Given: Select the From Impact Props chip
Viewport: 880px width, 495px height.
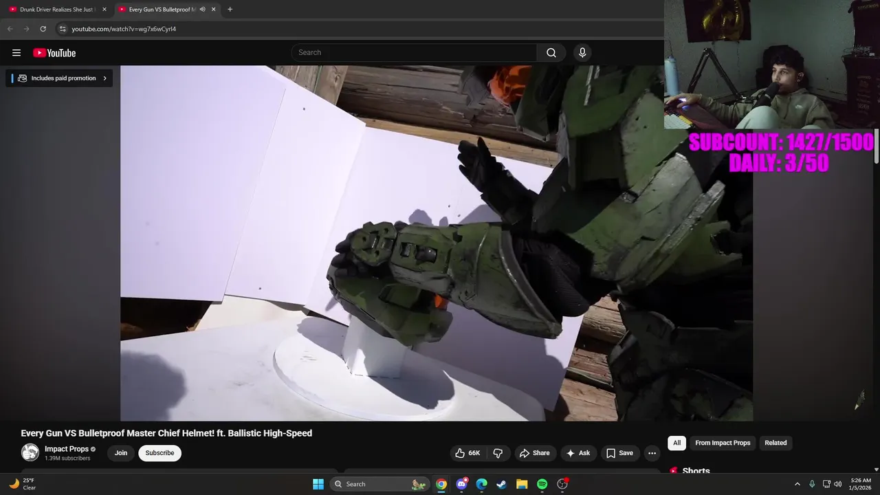Looking at the screenshot, I should point(723,443).
